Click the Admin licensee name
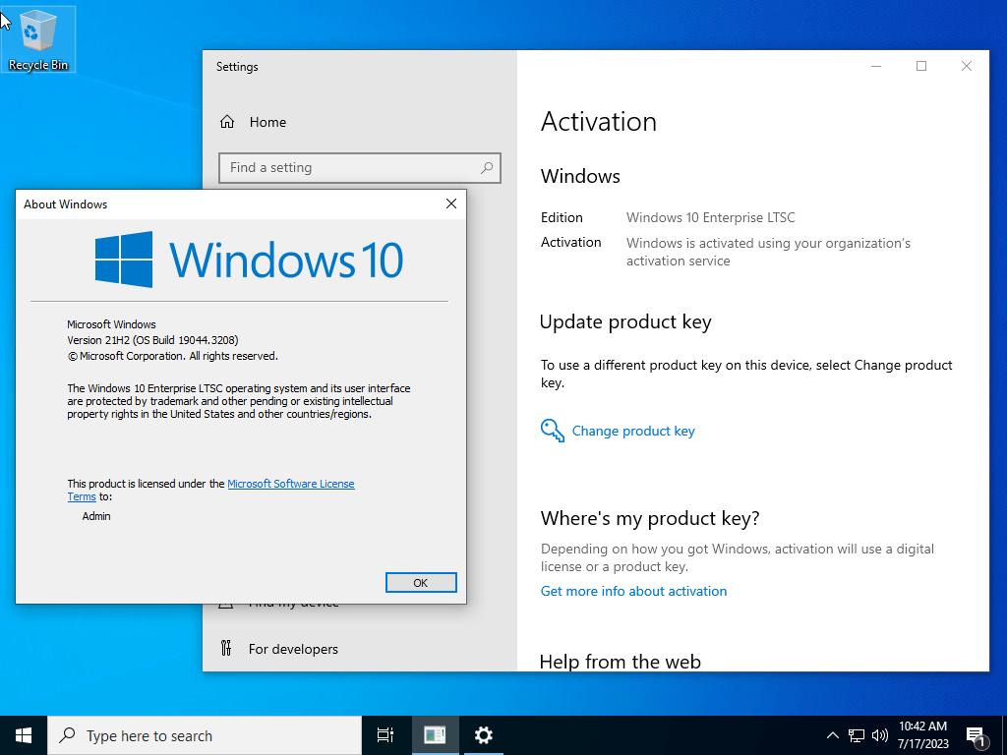Image resolution: width=1007 pixels, height=755 pixels. point(96,516)
